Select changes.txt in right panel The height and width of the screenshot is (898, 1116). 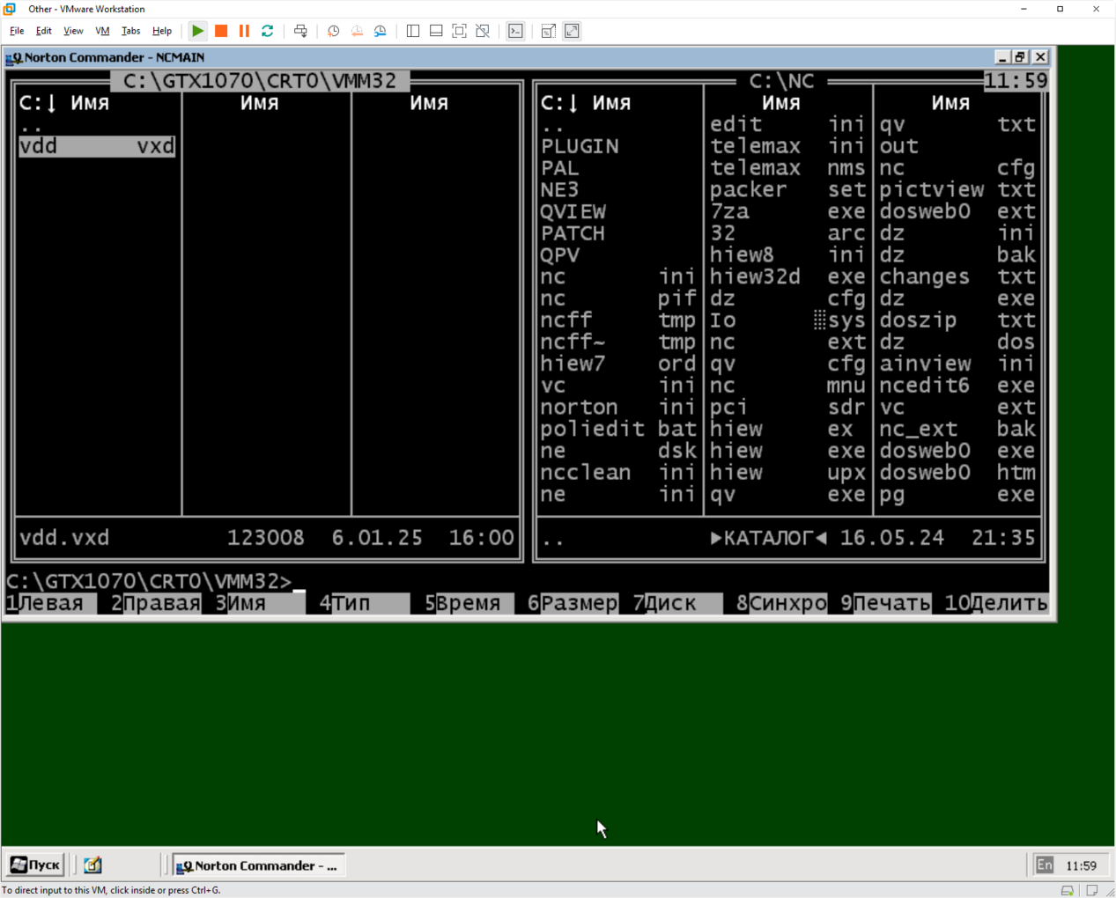click(957, 276)
